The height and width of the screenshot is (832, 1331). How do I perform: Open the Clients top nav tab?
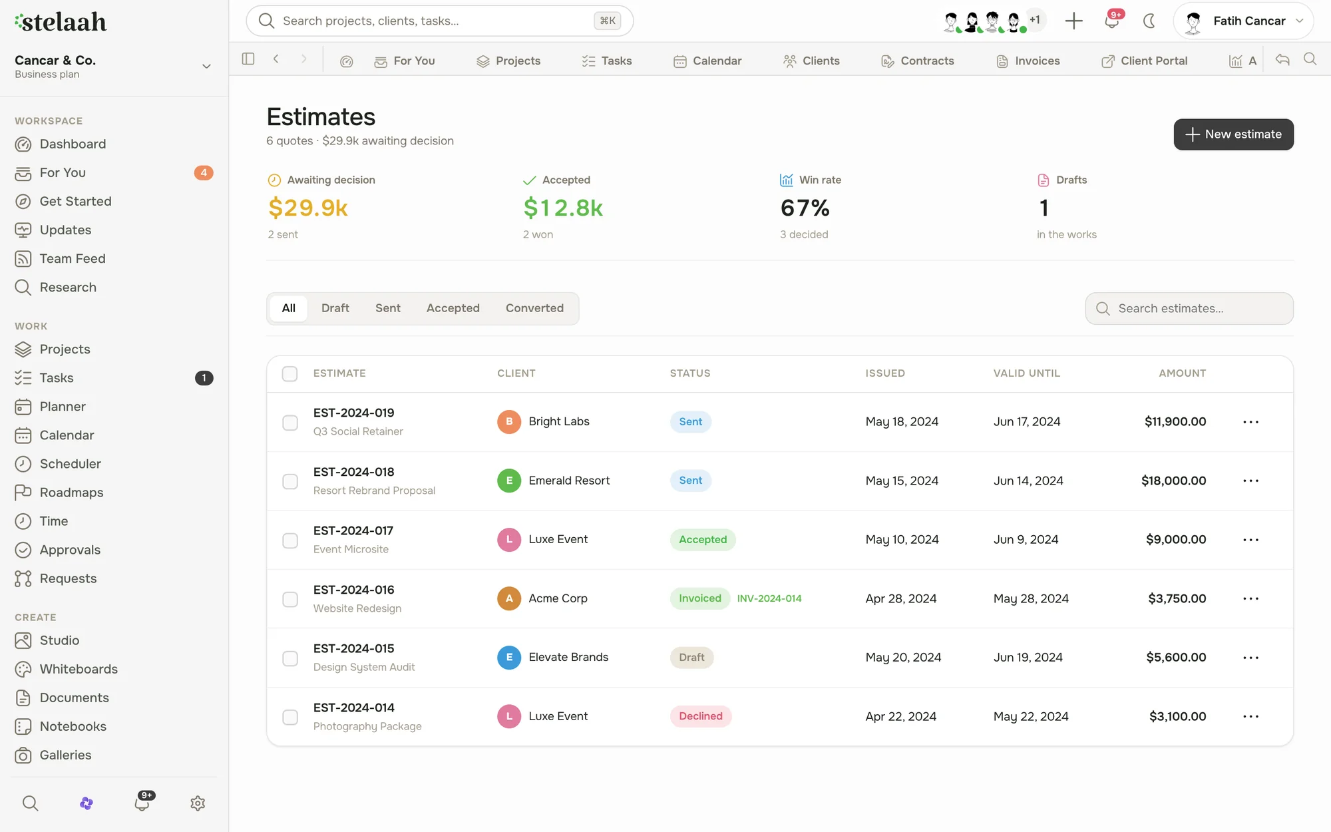click(811, 61)
